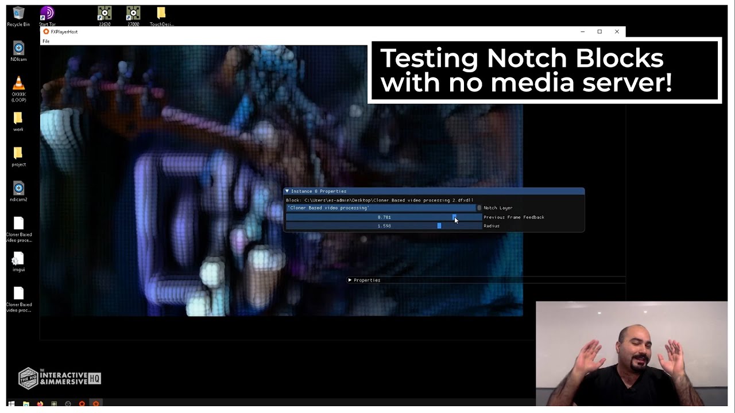Select the imgui file on desktop
This screenshot has width=735, height=413.
[x=18, y=262]
